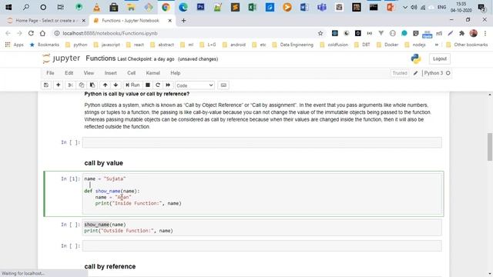
Task: Open Other bookmarks folder
Action: [467, 45]
